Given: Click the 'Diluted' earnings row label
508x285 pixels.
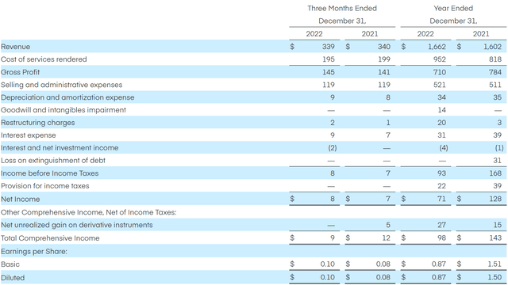Looking at the screenshot, I should 13,278.
